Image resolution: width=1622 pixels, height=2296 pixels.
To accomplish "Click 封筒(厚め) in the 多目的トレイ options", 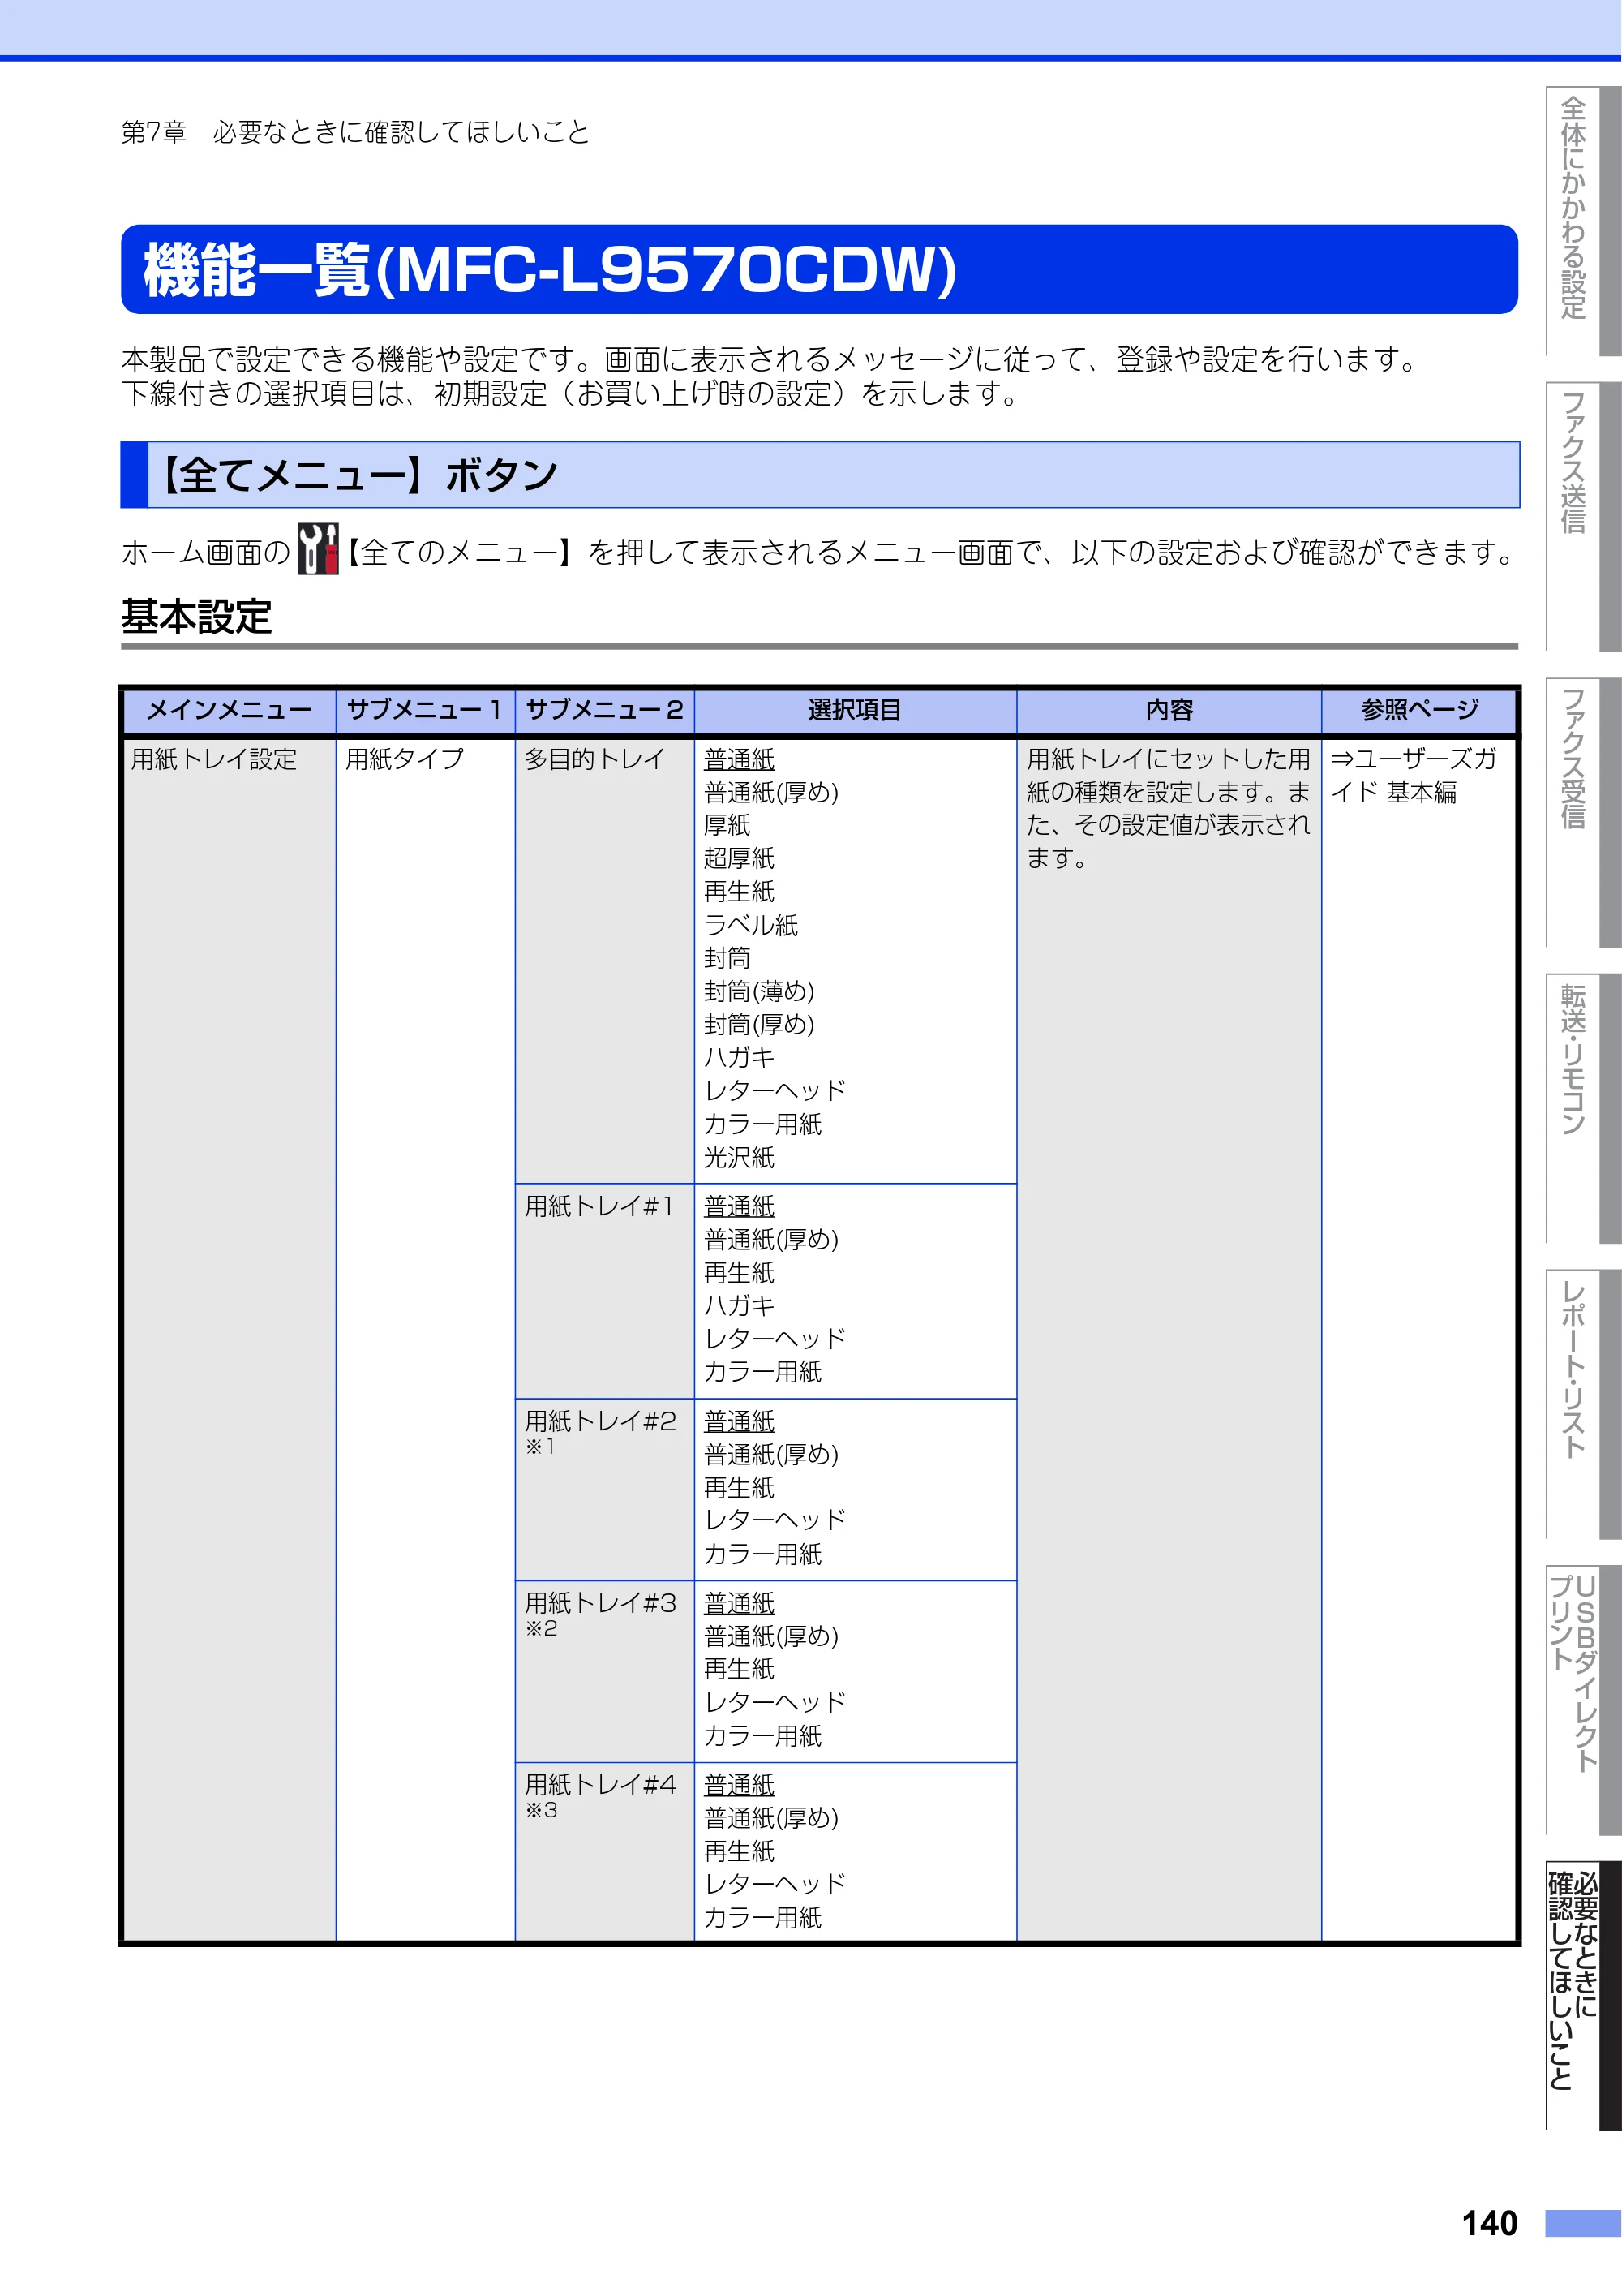I will [x=760, y=1025].
